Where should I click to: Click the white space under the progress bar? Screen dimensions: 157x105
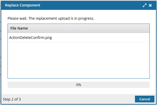click(x=79, y=91)
